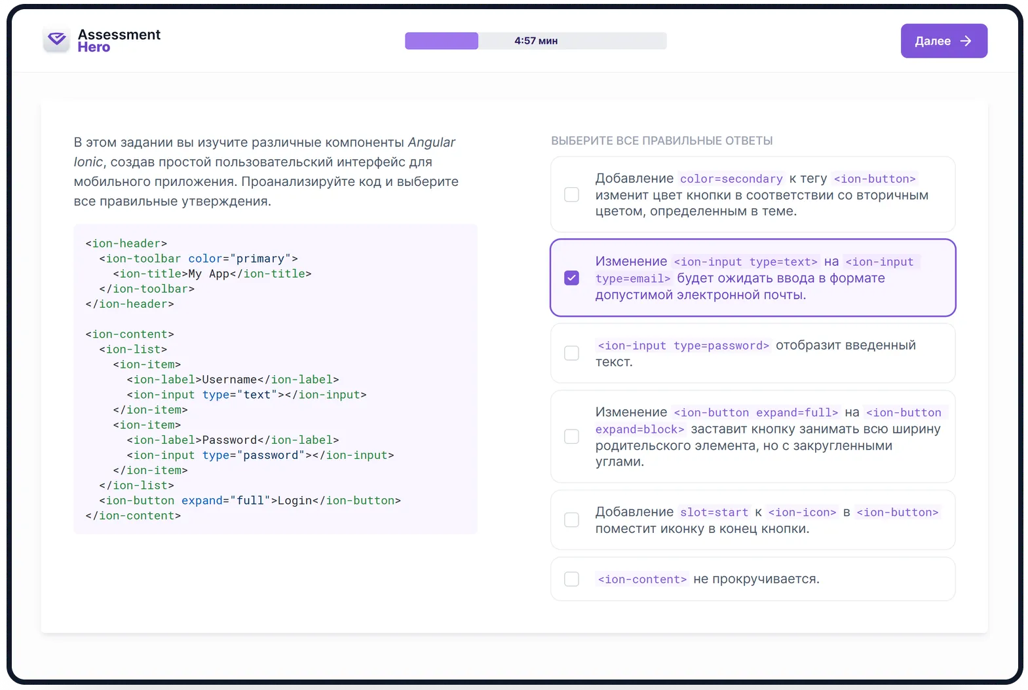Click the 4:57 мин timer label
Image resolution: width=1028 pixels, height=690 pixels.
tap(535, 41)
